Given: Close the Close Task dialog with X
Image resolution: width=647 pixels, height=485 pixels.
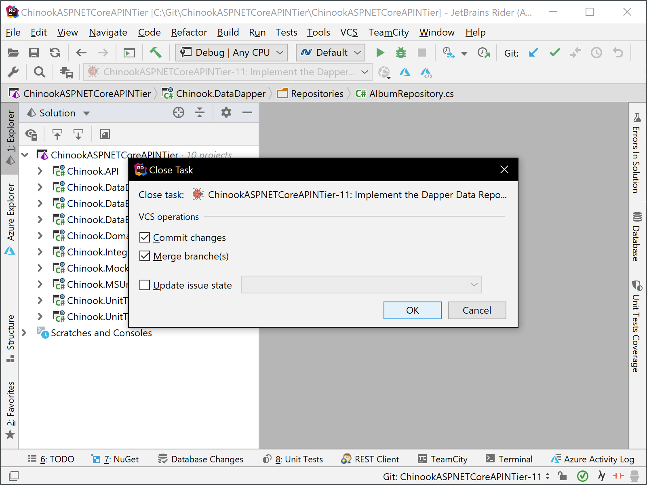Looking at the screenshot, I should click(x=504, y=169).
